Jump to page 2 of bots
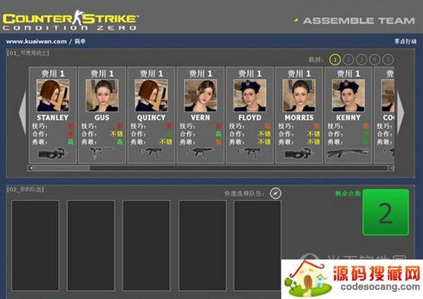The width and height of the screenshot is (423, 299). point(348,60)
